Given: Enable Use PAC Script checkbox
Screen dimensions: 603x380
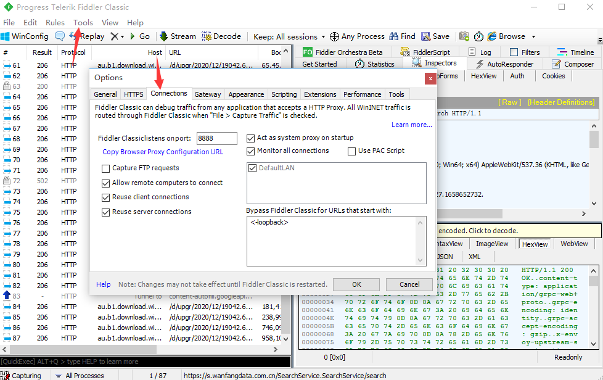Looking at the screenshot, I should pos(351,151).
